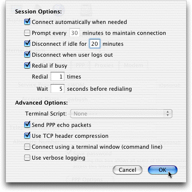This screenshot has height=192, width=192.
Task: Enable Connect using a terminal window
Action: click(27, 147)
